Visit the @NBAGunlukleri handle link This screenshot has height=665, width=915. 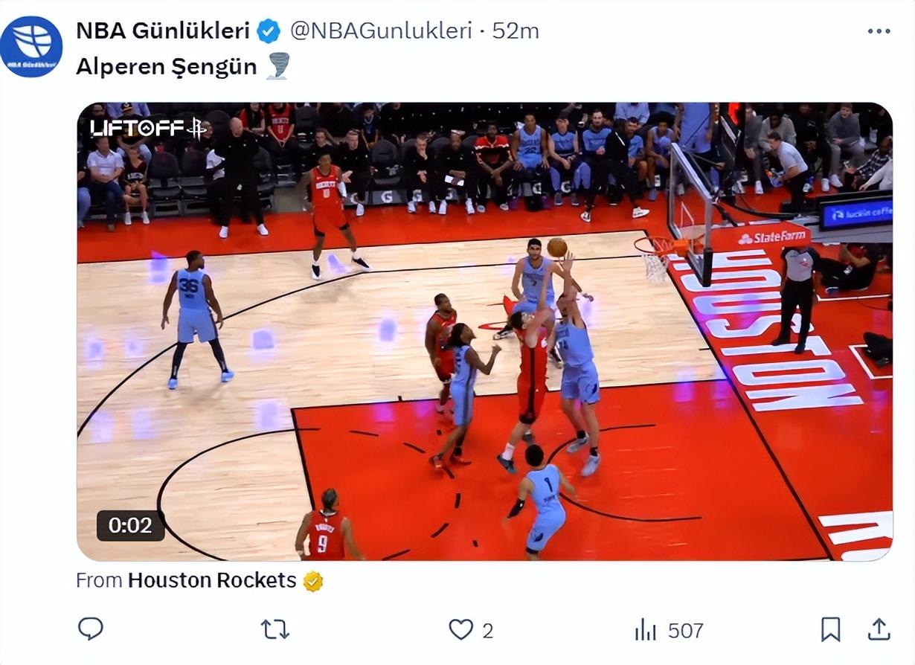[x=381, y=30]
